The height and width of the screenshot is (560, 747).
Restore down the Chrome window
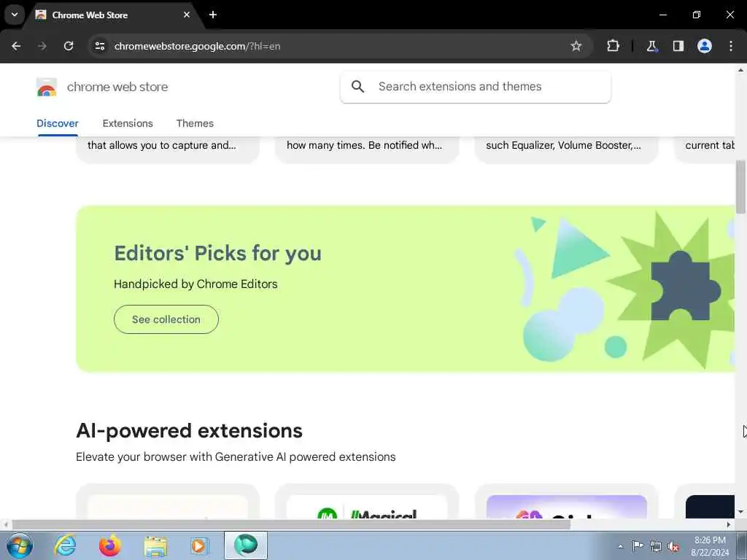coord(697,15)
